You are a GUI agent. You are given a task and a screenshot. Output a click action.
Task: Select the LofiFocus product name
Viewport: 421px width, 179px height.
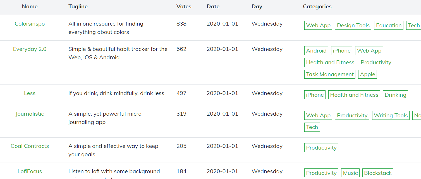[30, 171]
